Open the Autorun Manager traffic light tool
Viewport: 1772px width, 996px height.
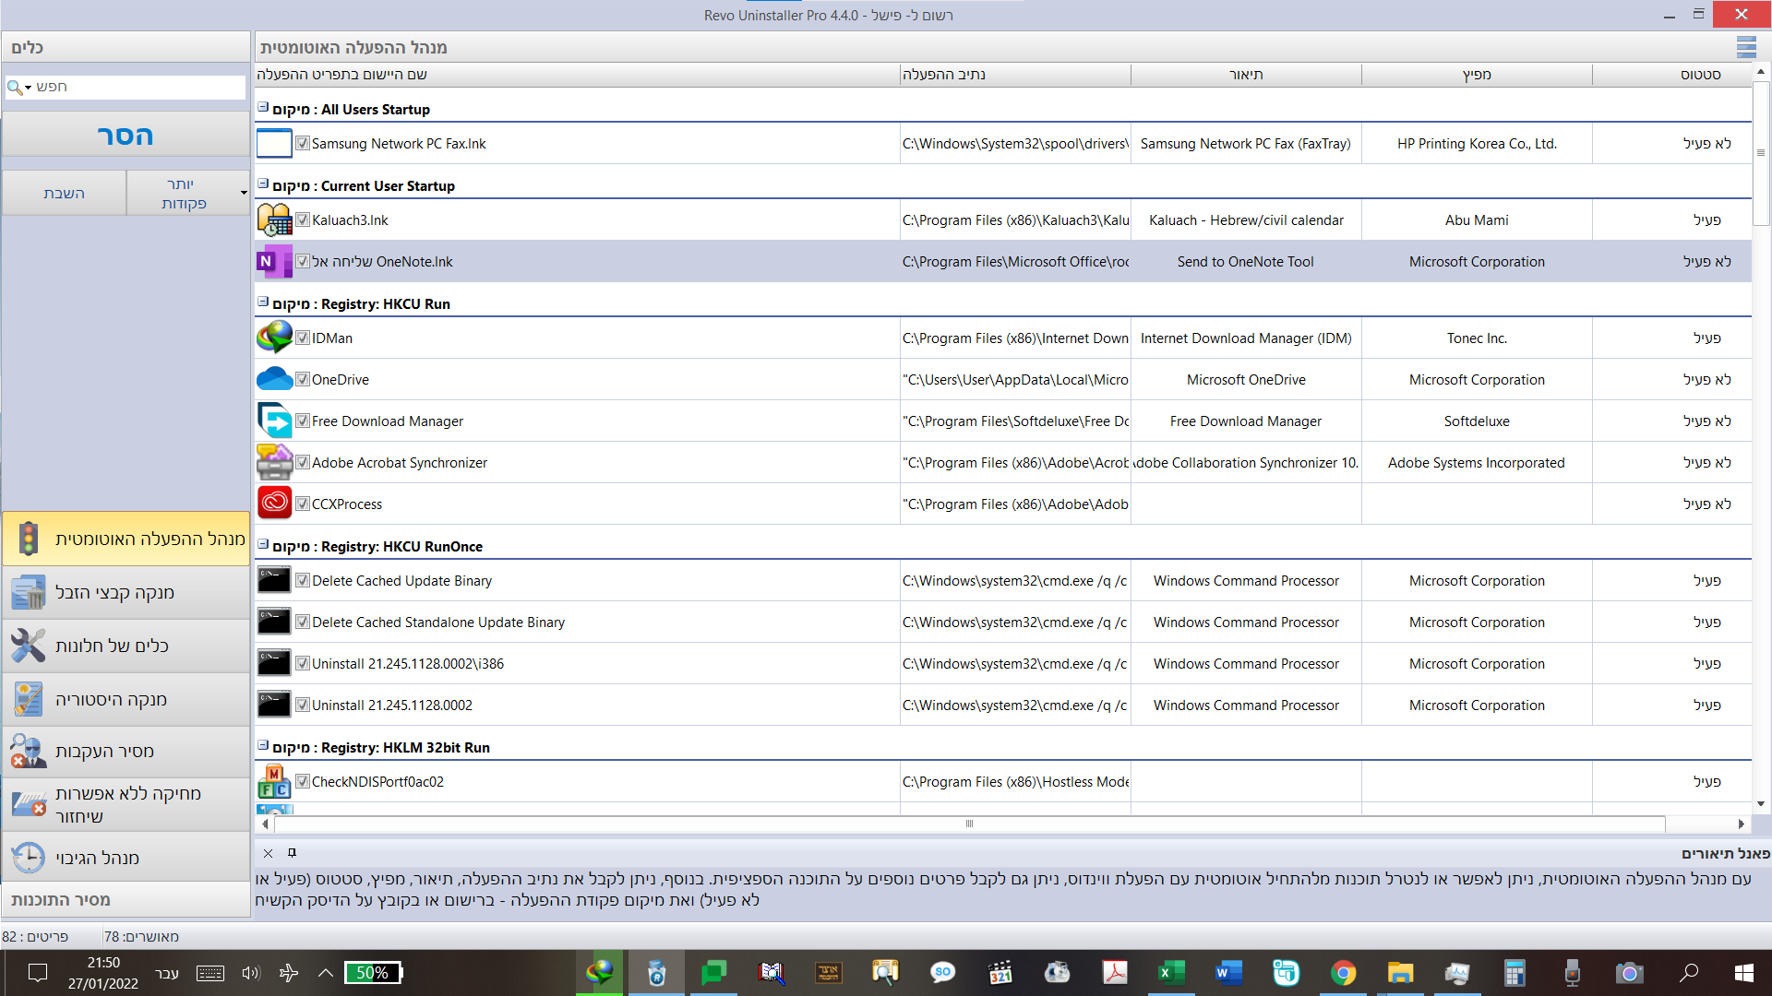pos(126,539)
